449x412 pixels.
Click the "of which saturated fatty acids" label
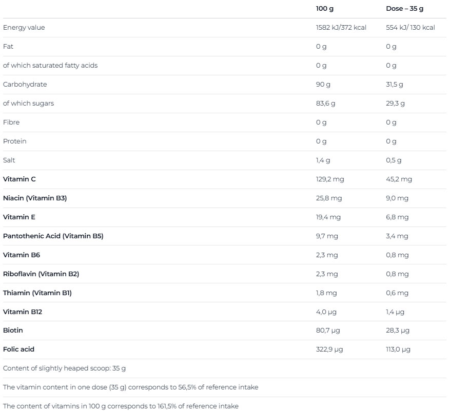click(x=50, y=66)
